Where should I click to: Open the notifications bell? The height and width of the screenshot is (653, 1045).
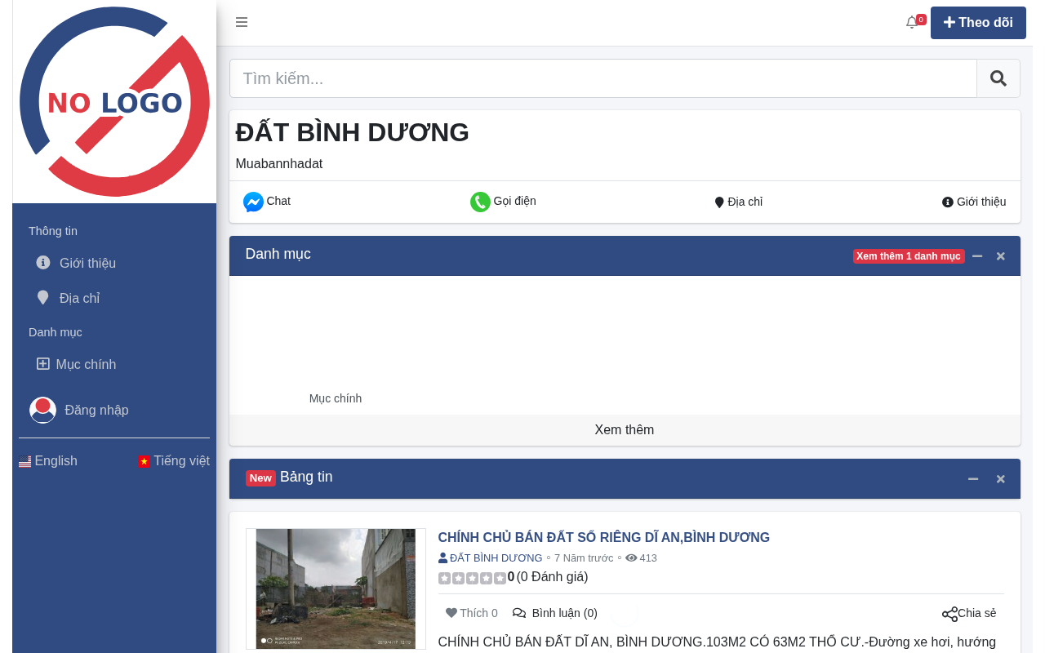[x=912, y=22]
